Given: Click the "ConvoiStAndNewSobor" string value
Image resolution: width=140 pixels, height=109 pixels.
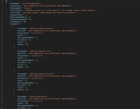Looking at the screenshot, I should tap(31, 4).
